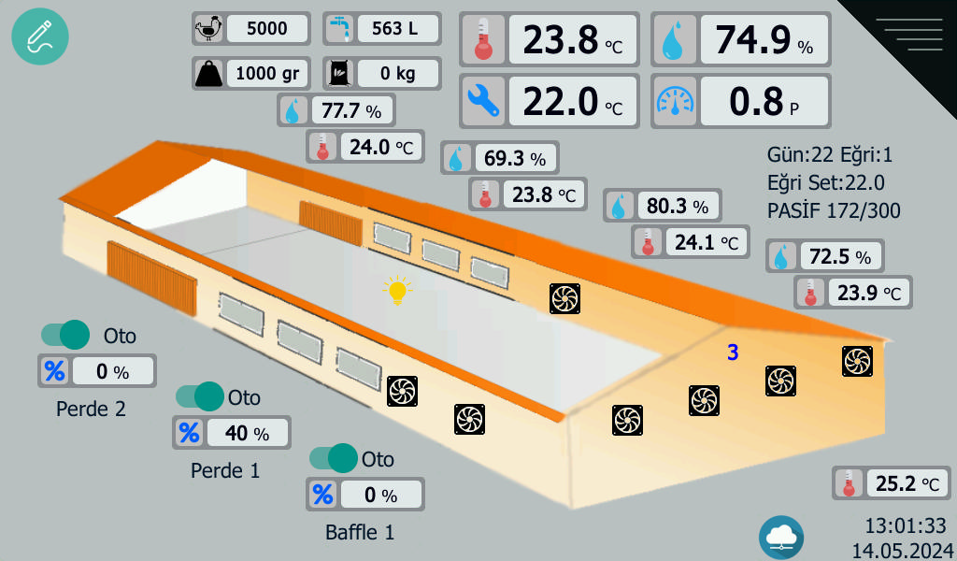Click the pencil edit icon
Viewport: 957px width, 561px height.
[40, 36]
